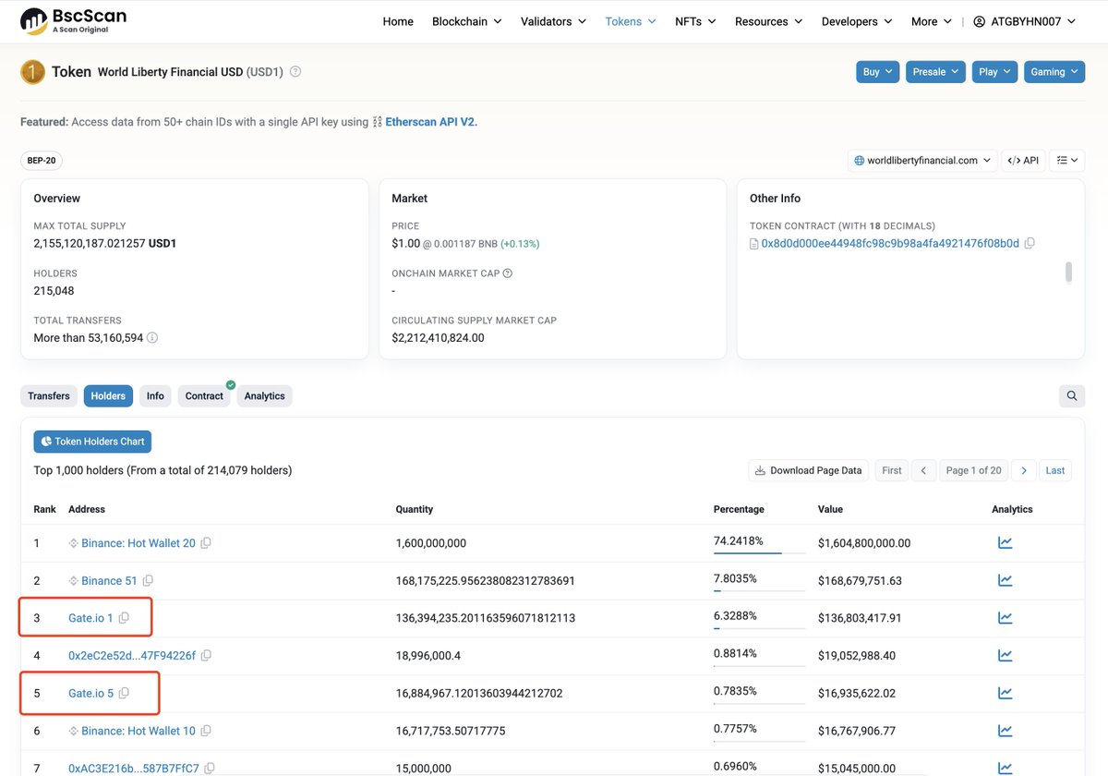Jump to First holders page
Screen dimensions: 1108x776
[891, 470]
